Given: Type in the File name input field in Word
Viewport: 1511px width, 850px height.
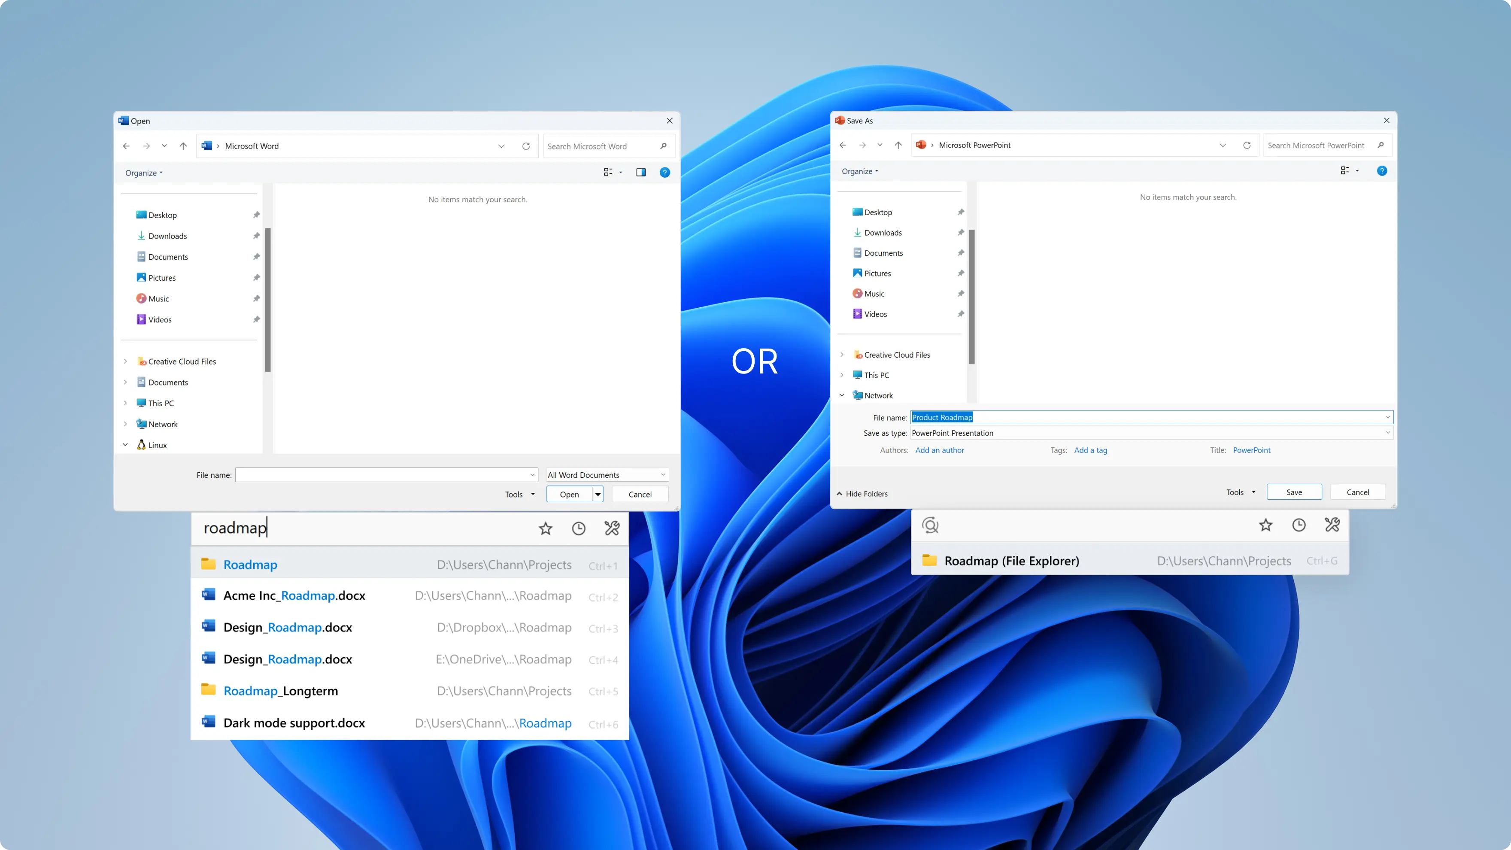Looking at the screenshot, I should click(385, 474).
